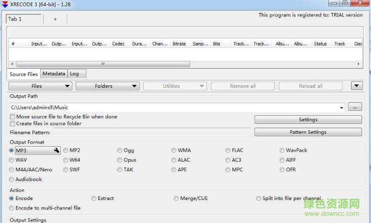The image size is (371, 223).
Task: Open Pattern Settings button
Action: 308,132
